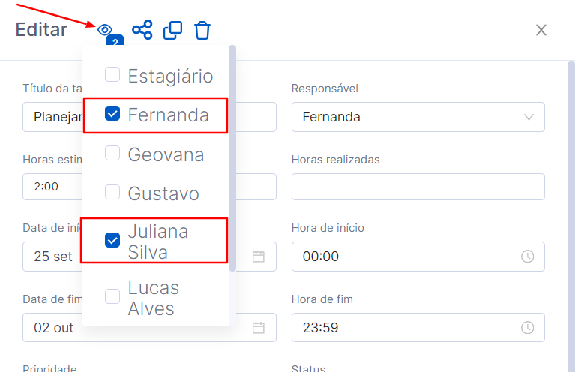
Task: Uncheck the Juliana Silva checkbox
Action: click(x=112, y=241)
